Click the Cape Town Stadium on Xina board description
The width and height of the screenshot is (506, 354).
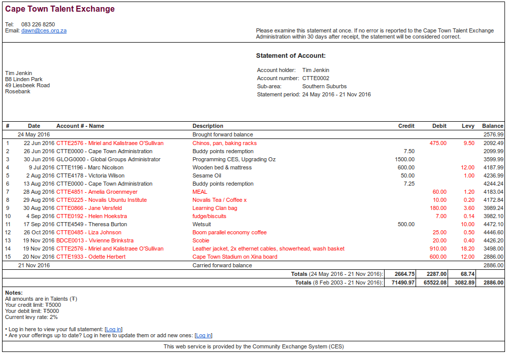[235, 257]
